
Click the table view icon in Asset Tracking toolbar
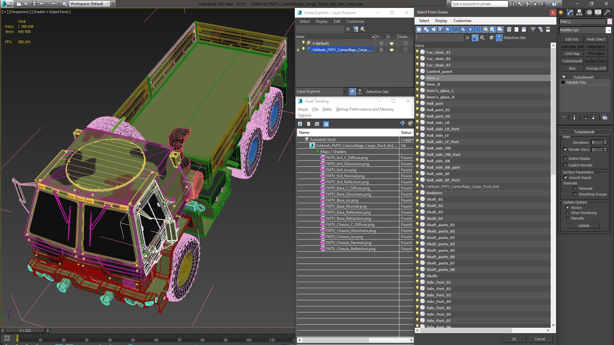pyautogui.click(x=326, y=124)
